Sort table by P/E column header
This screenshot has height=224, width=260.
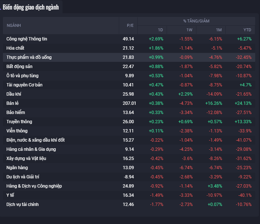(130, 25)
